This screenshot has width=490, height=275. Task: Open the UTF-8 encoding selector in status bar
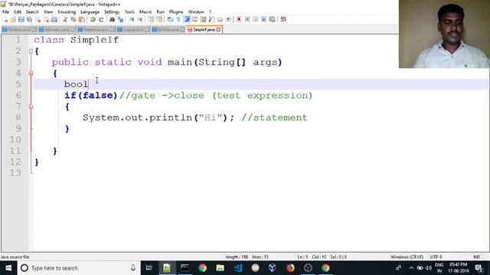click(x=436, y=257)
